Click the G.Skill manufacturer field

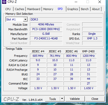(46, 34)
